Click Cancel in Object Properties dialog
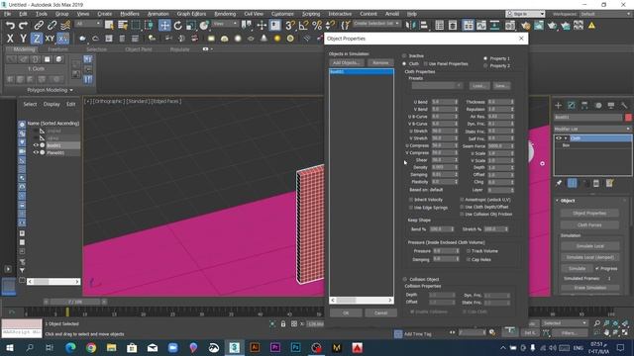This screenshot has height=356, width=634. tap(380, 312)
